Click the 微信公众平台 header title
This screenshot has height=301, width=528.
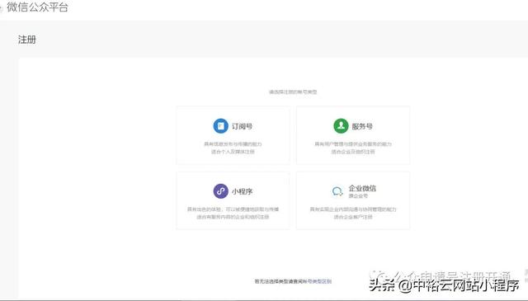point(37,7)
